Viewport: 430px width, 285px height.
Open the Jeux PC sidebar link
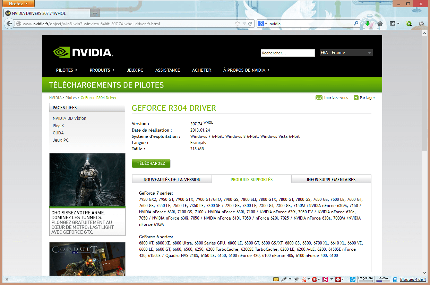point(61,140)
